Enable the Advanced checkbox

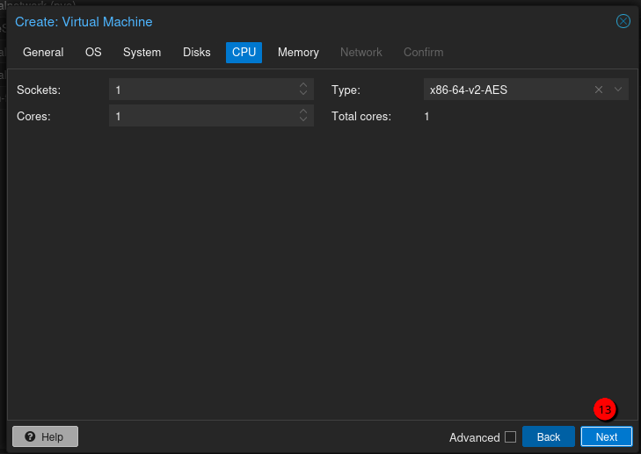pyautogui.click(x=510, y=437)
